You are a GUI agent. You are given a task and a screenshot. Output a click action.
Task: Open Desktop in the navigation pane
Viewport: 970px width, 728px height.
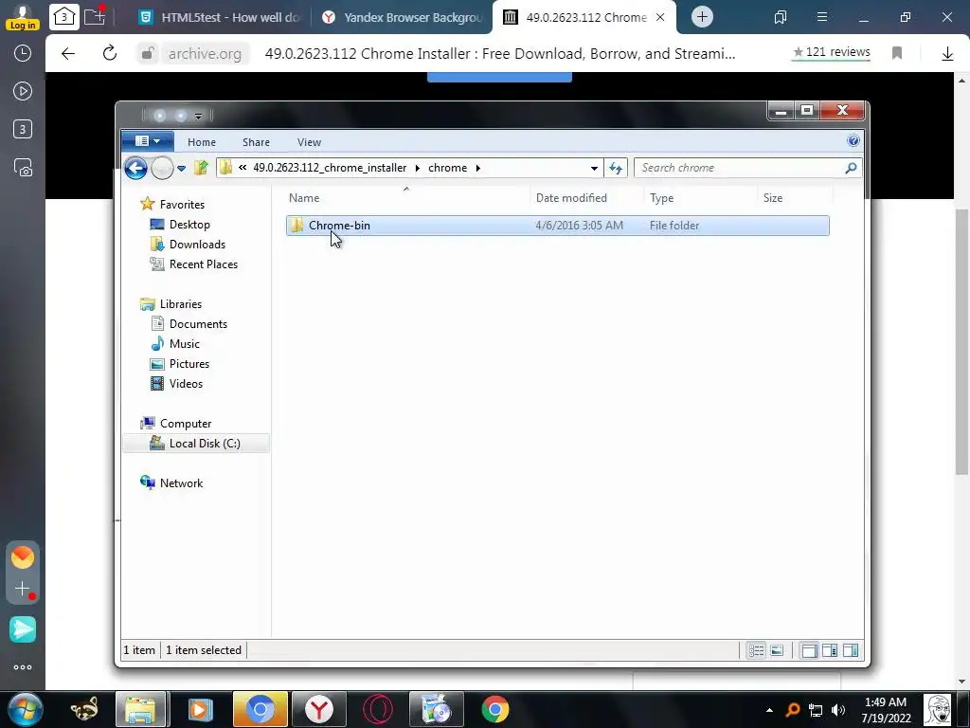pos(189,224)
